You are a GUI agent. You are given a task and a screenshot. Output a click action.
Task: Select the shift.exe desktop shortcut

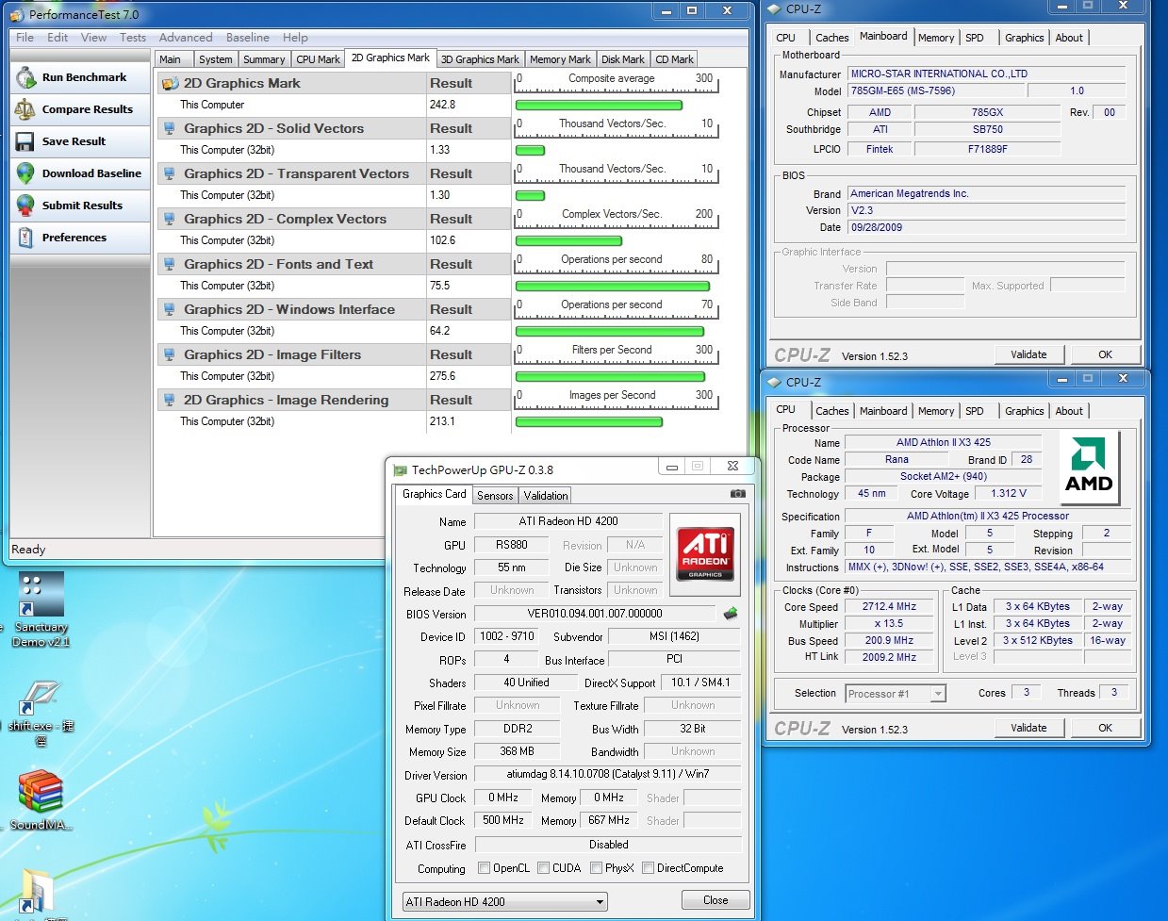[x=41, y=714]
